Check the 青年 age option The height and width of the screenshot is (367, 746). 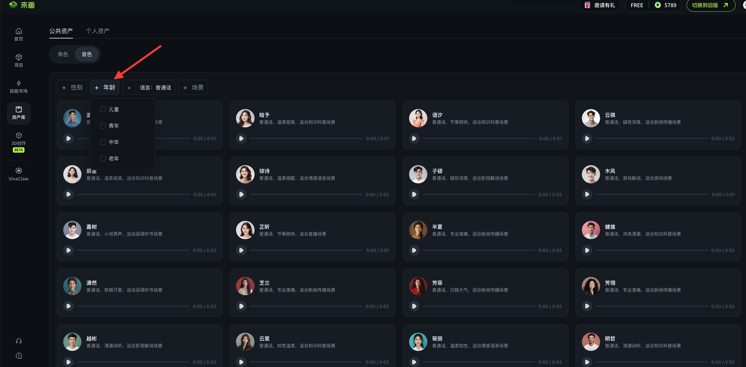coord(103,126)
